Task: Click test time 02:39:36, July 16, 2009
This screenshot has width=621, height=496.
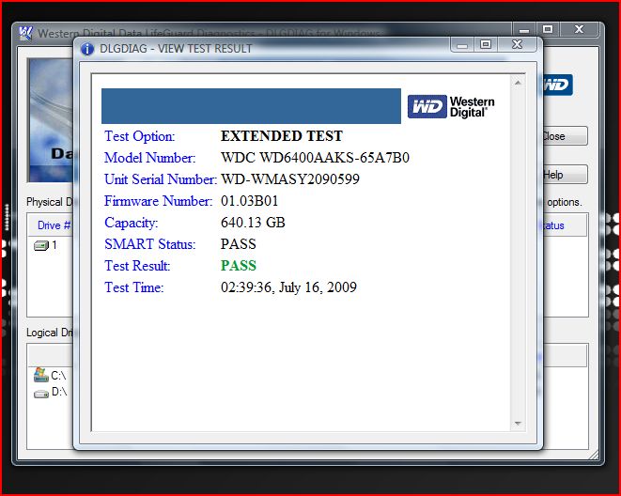Action: [288, 287]
